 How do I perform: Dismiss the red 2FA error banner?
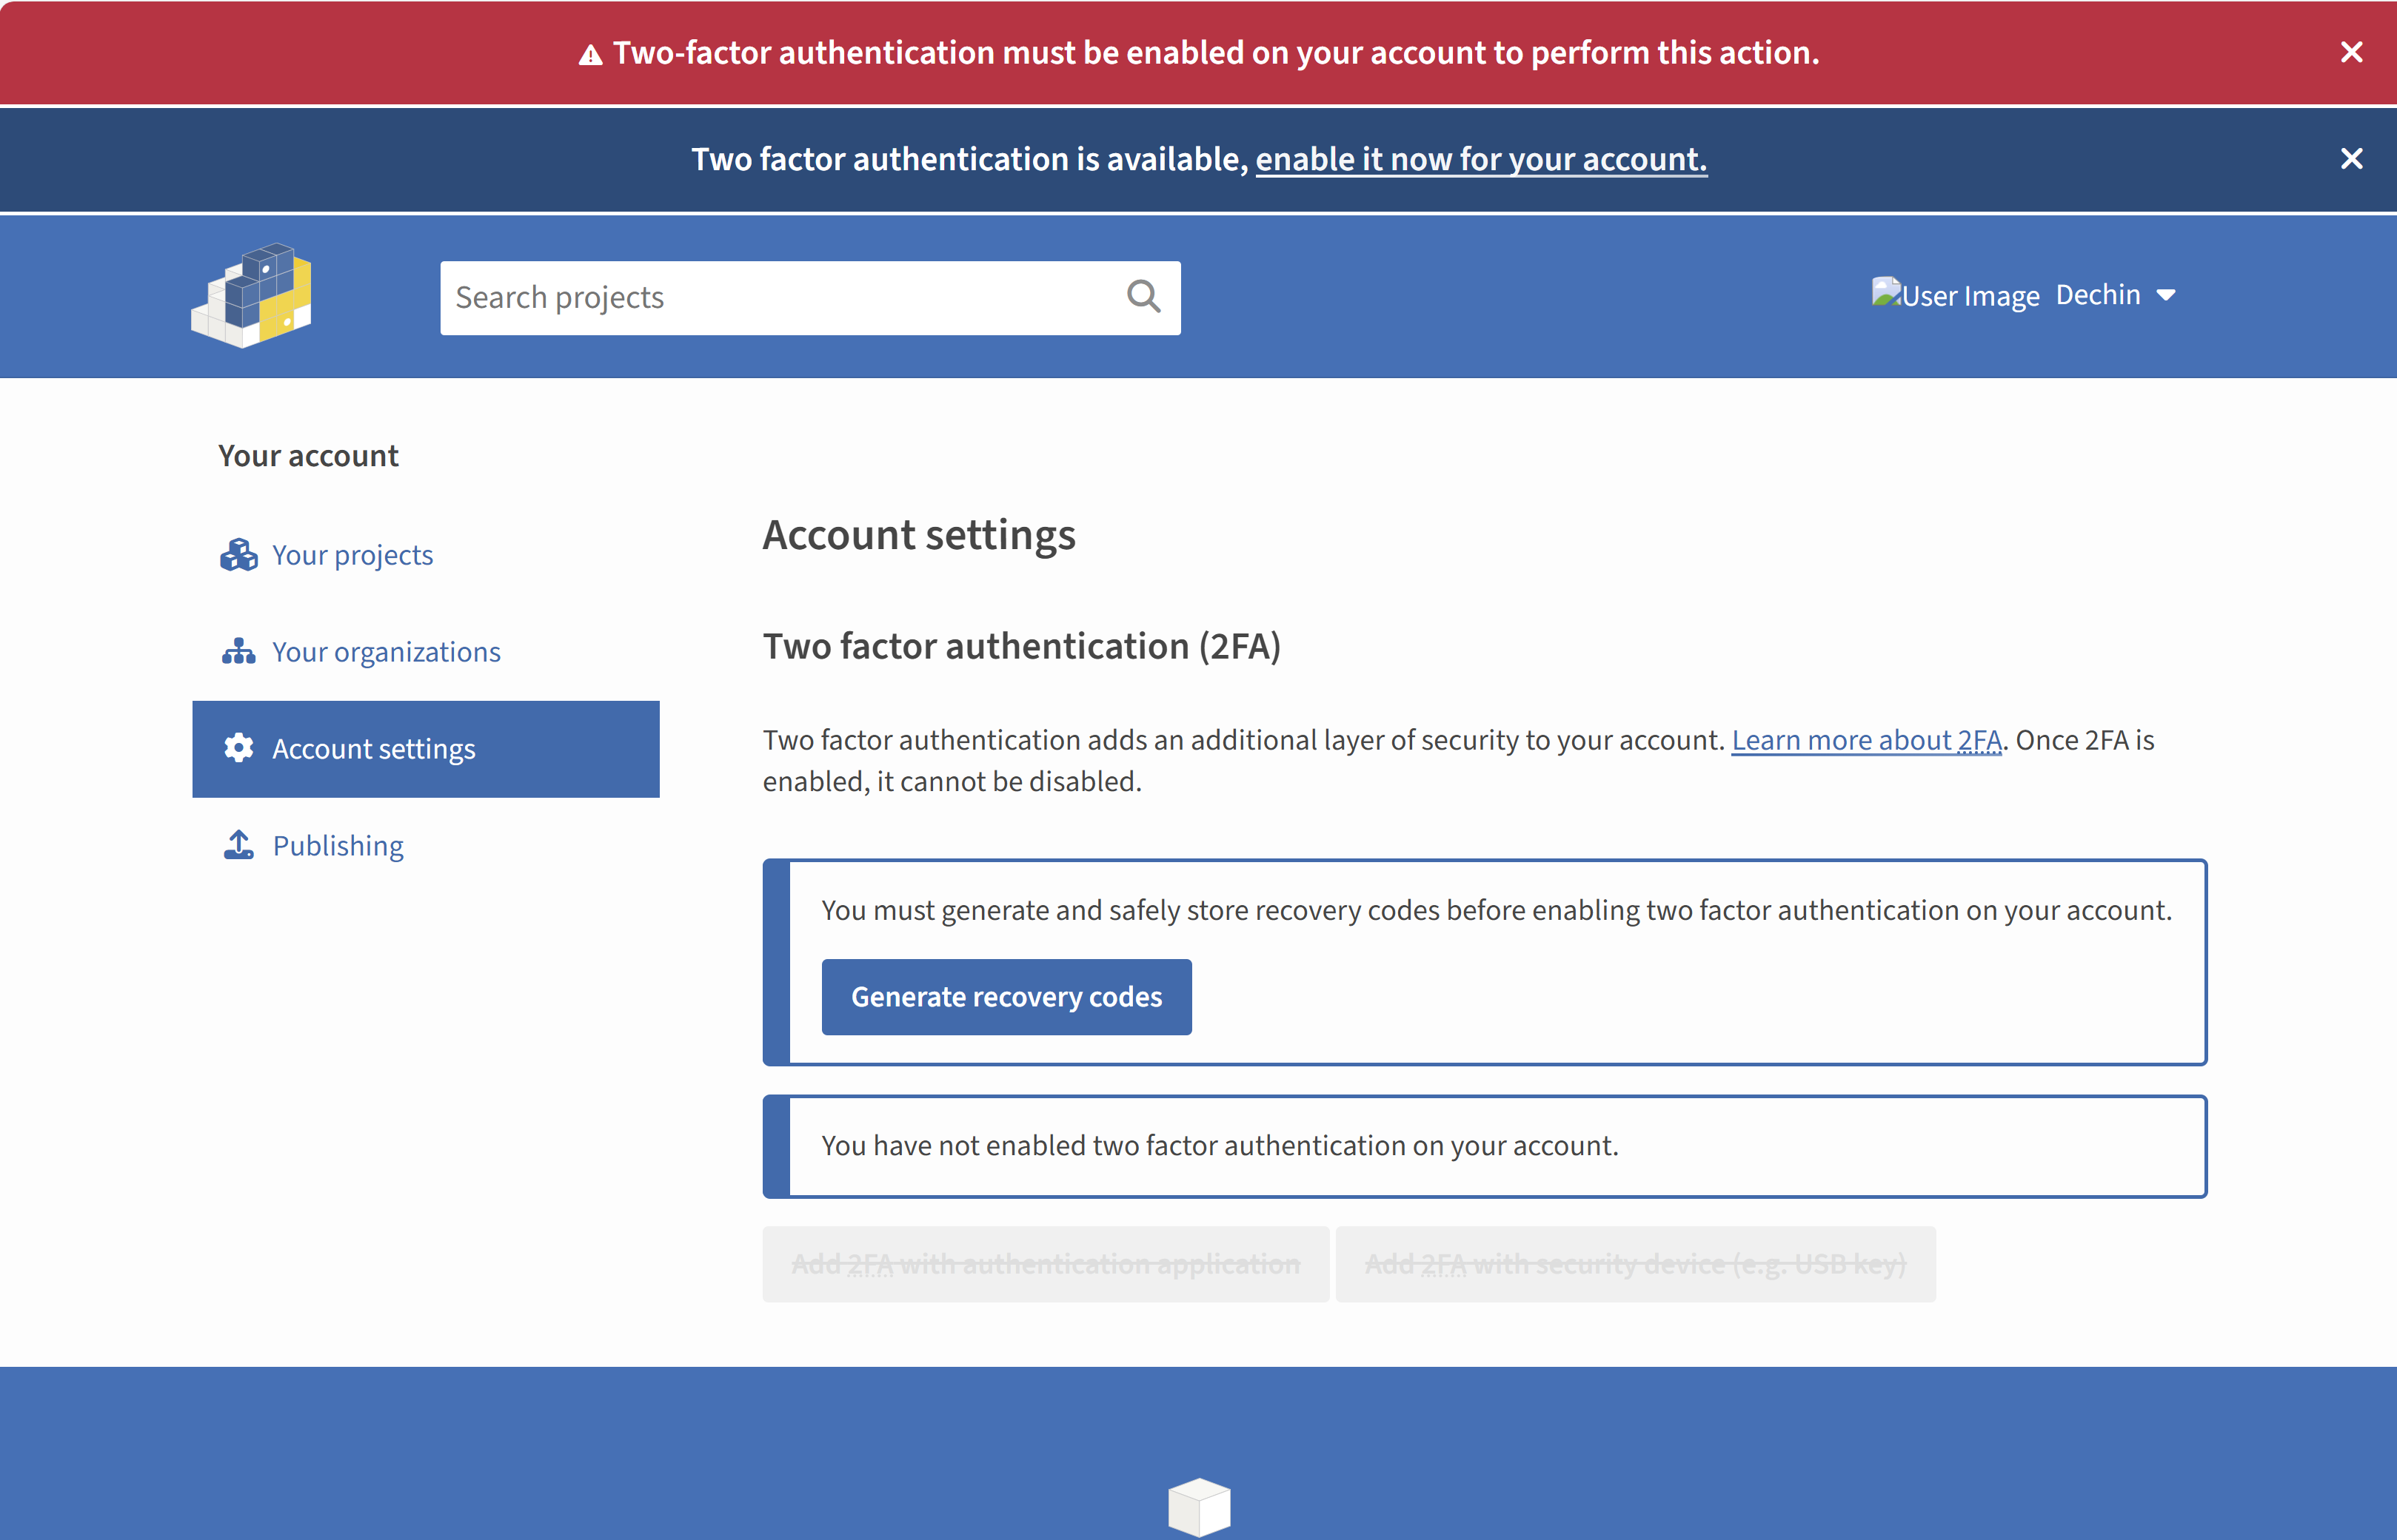coord(2351,52)
